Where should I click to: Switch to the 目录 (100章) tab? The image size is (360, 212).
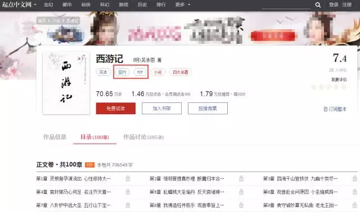coord(94,137)
